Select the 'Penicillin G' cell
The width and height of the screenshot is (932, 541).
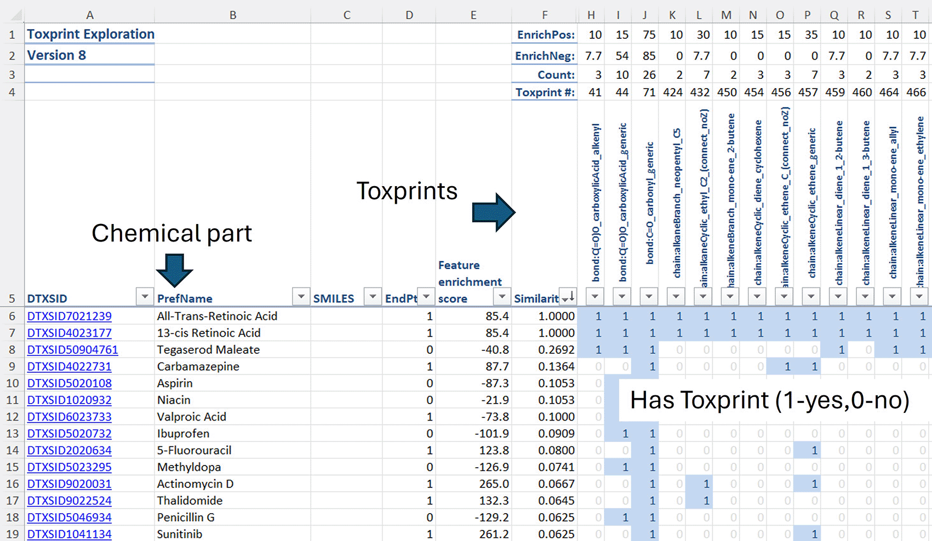coord(233,517)
